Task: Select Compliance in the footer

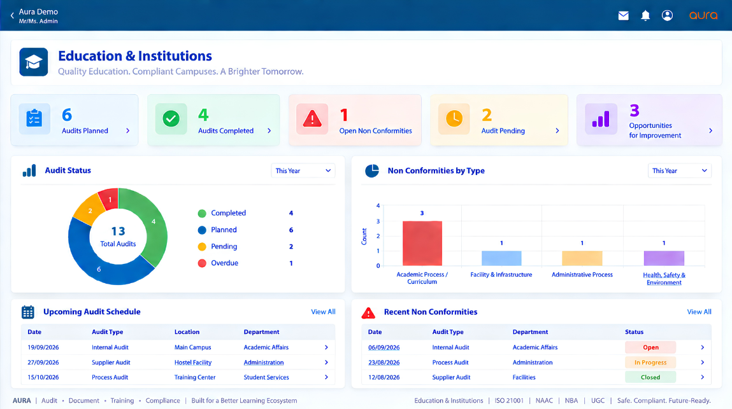Action: [162, 401]
